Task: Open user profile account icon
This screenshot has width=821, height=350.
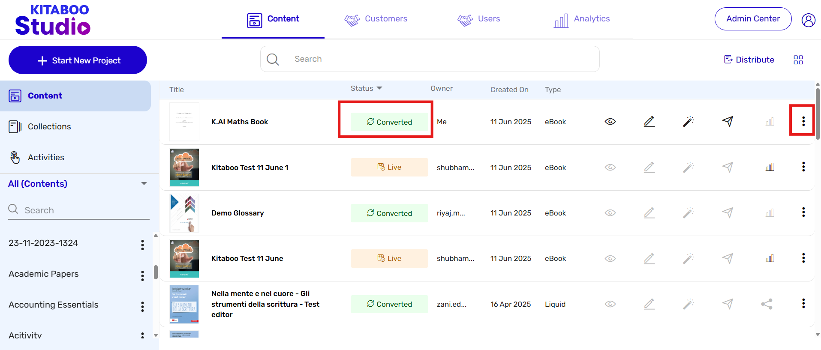Action: click(809, 20)
